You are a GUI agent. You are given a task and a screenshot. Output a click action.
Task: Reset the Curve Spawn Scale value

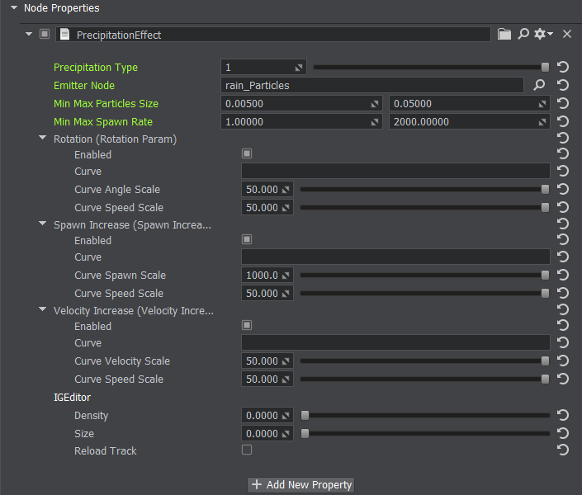tap(563, 276)
